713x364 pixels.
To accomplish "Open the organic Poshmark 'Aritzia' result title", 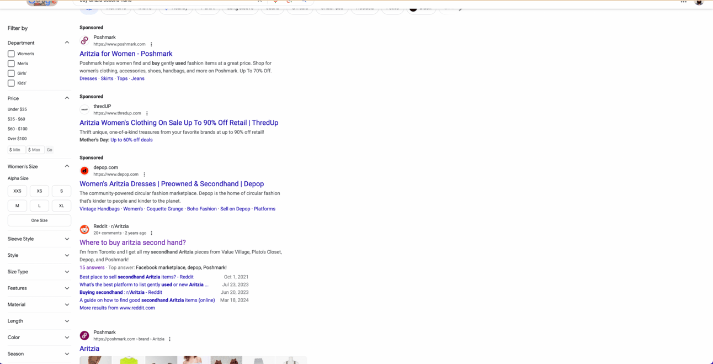I will 89,349.
